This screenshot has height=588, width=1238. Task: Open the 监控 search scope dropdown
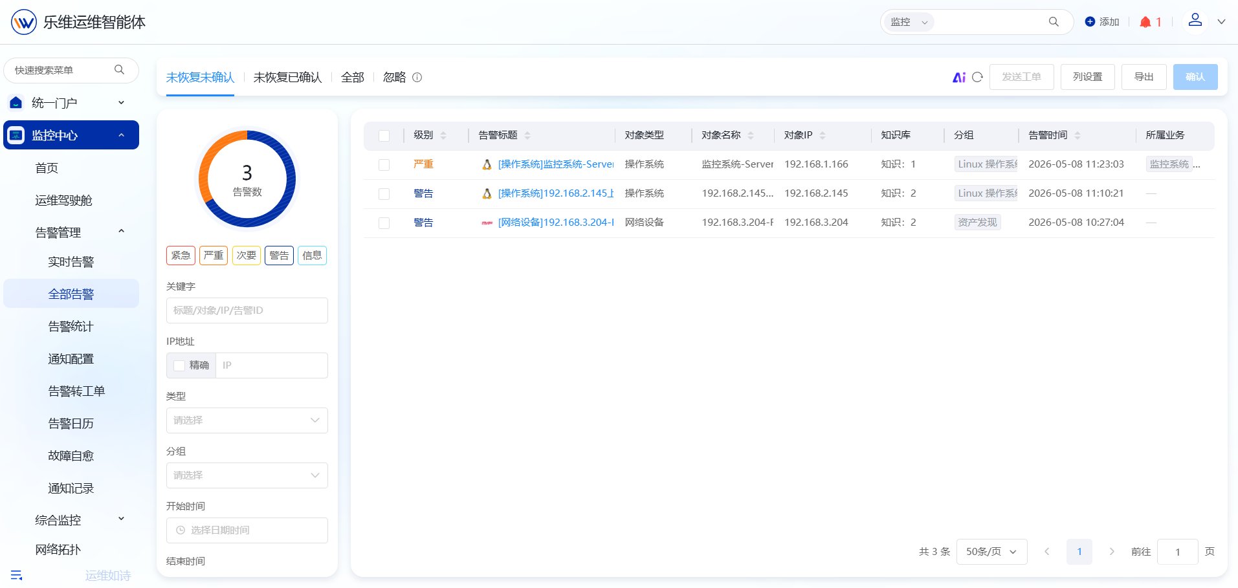click(909, 22)
